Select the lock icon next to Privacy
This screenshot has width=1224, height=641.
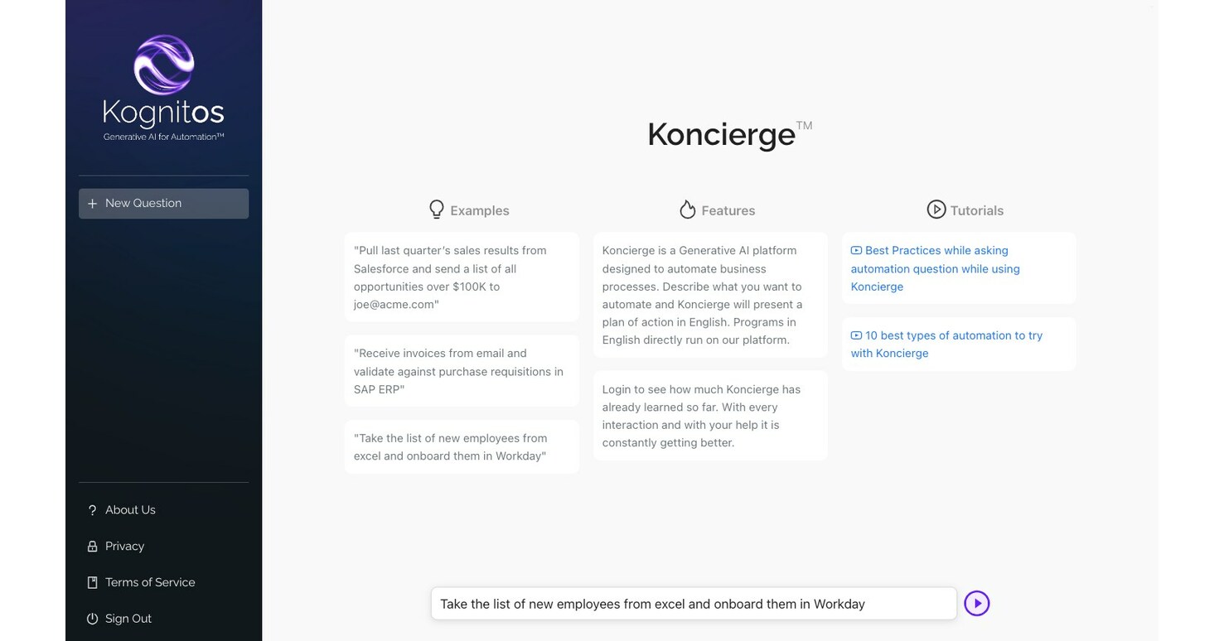tap(91, 546)
